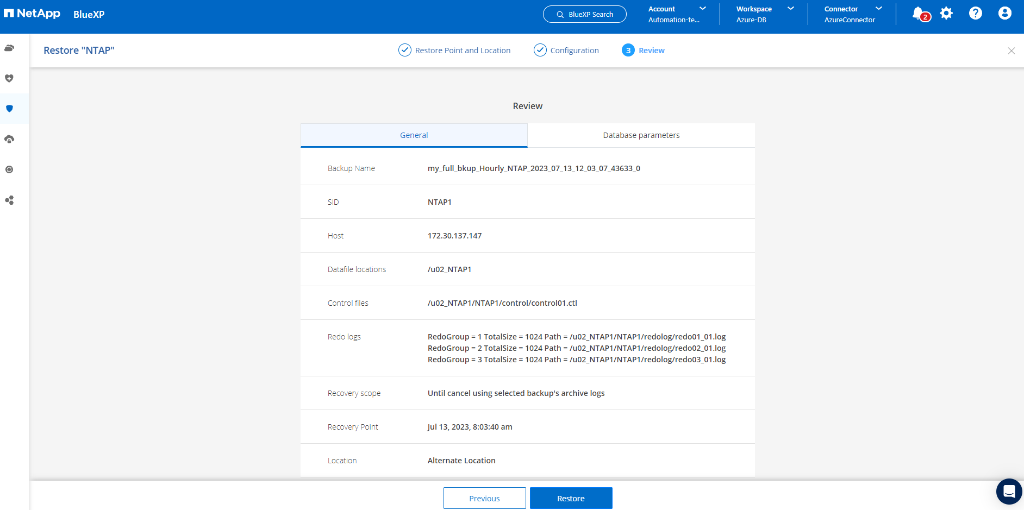Screen dimensions: 1024x510
Task: Click the help question mark icon
Action: tap(976, 14)
